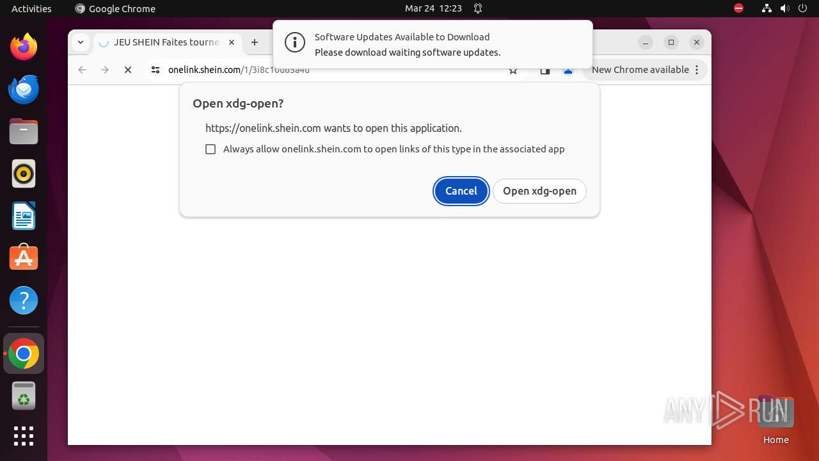The width and height of the screenshot is (819, 461).
Task: Click the power icon in system tray
Action: pyautogui.click(x=802, y=8)
